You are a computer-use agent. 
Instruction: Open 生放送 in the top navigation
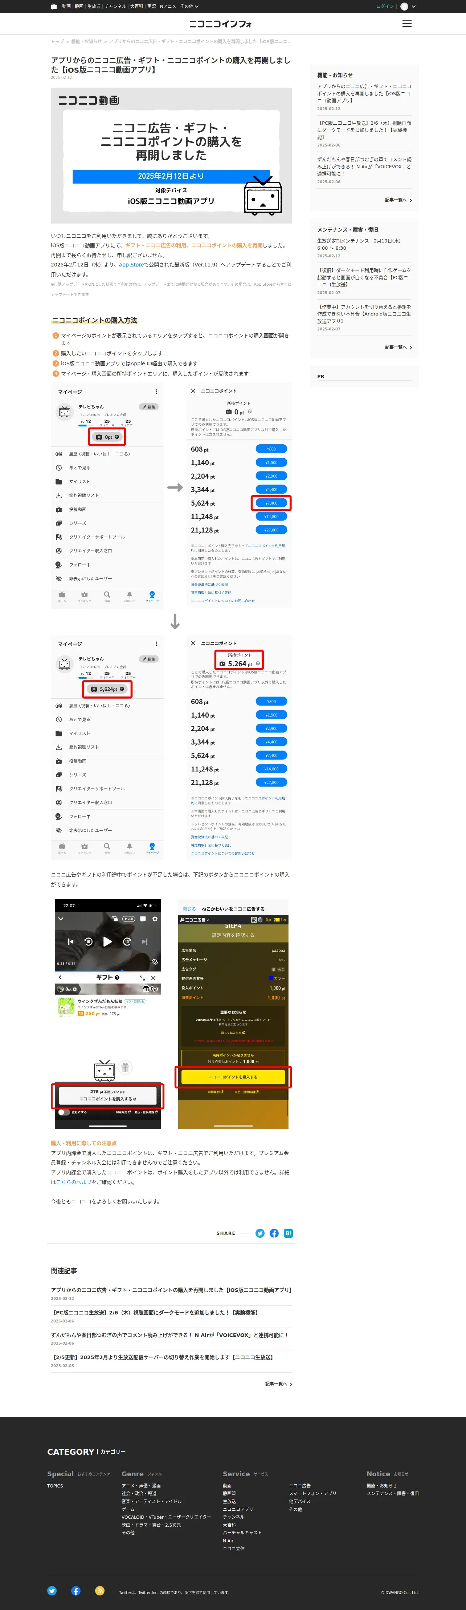[94, 6]
